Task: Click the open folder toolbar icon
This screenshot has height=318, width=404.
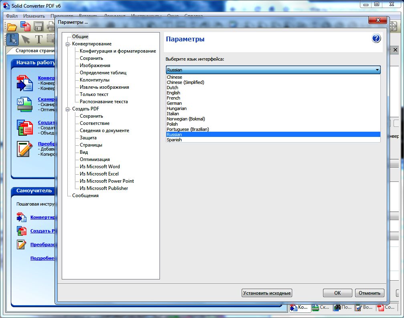Action: point(12,27)
